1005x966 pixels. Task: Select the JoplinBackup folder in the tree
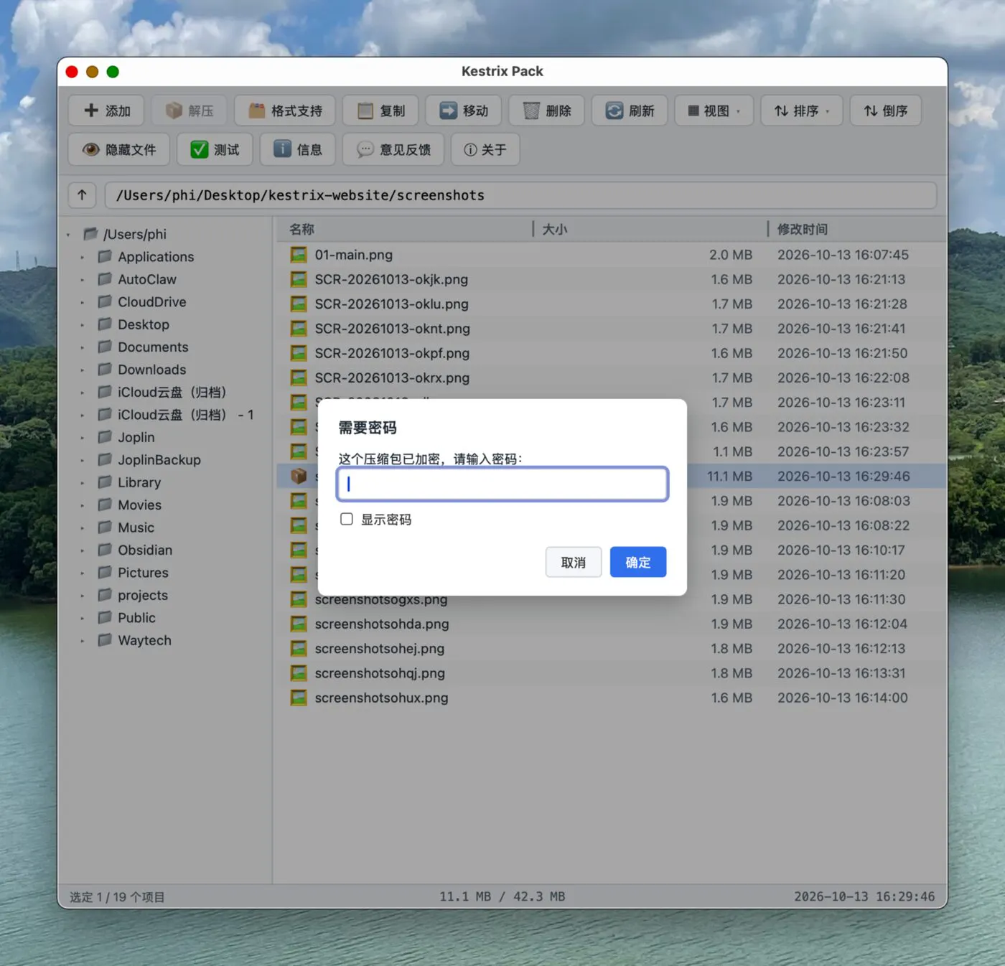click(x=159, y=460)
